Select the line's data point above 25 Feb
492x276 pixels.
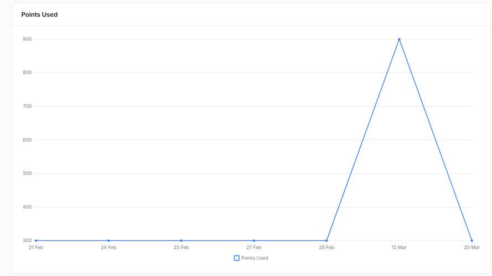tap(182, 241)
